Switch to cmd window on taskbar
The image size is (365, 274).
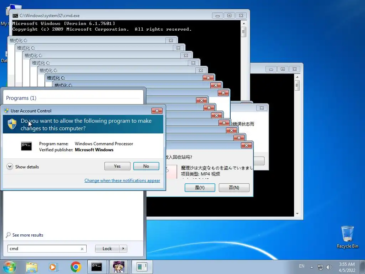click(97, 267)
